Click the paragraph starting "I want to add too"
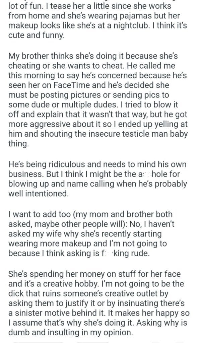 (91, 233)
